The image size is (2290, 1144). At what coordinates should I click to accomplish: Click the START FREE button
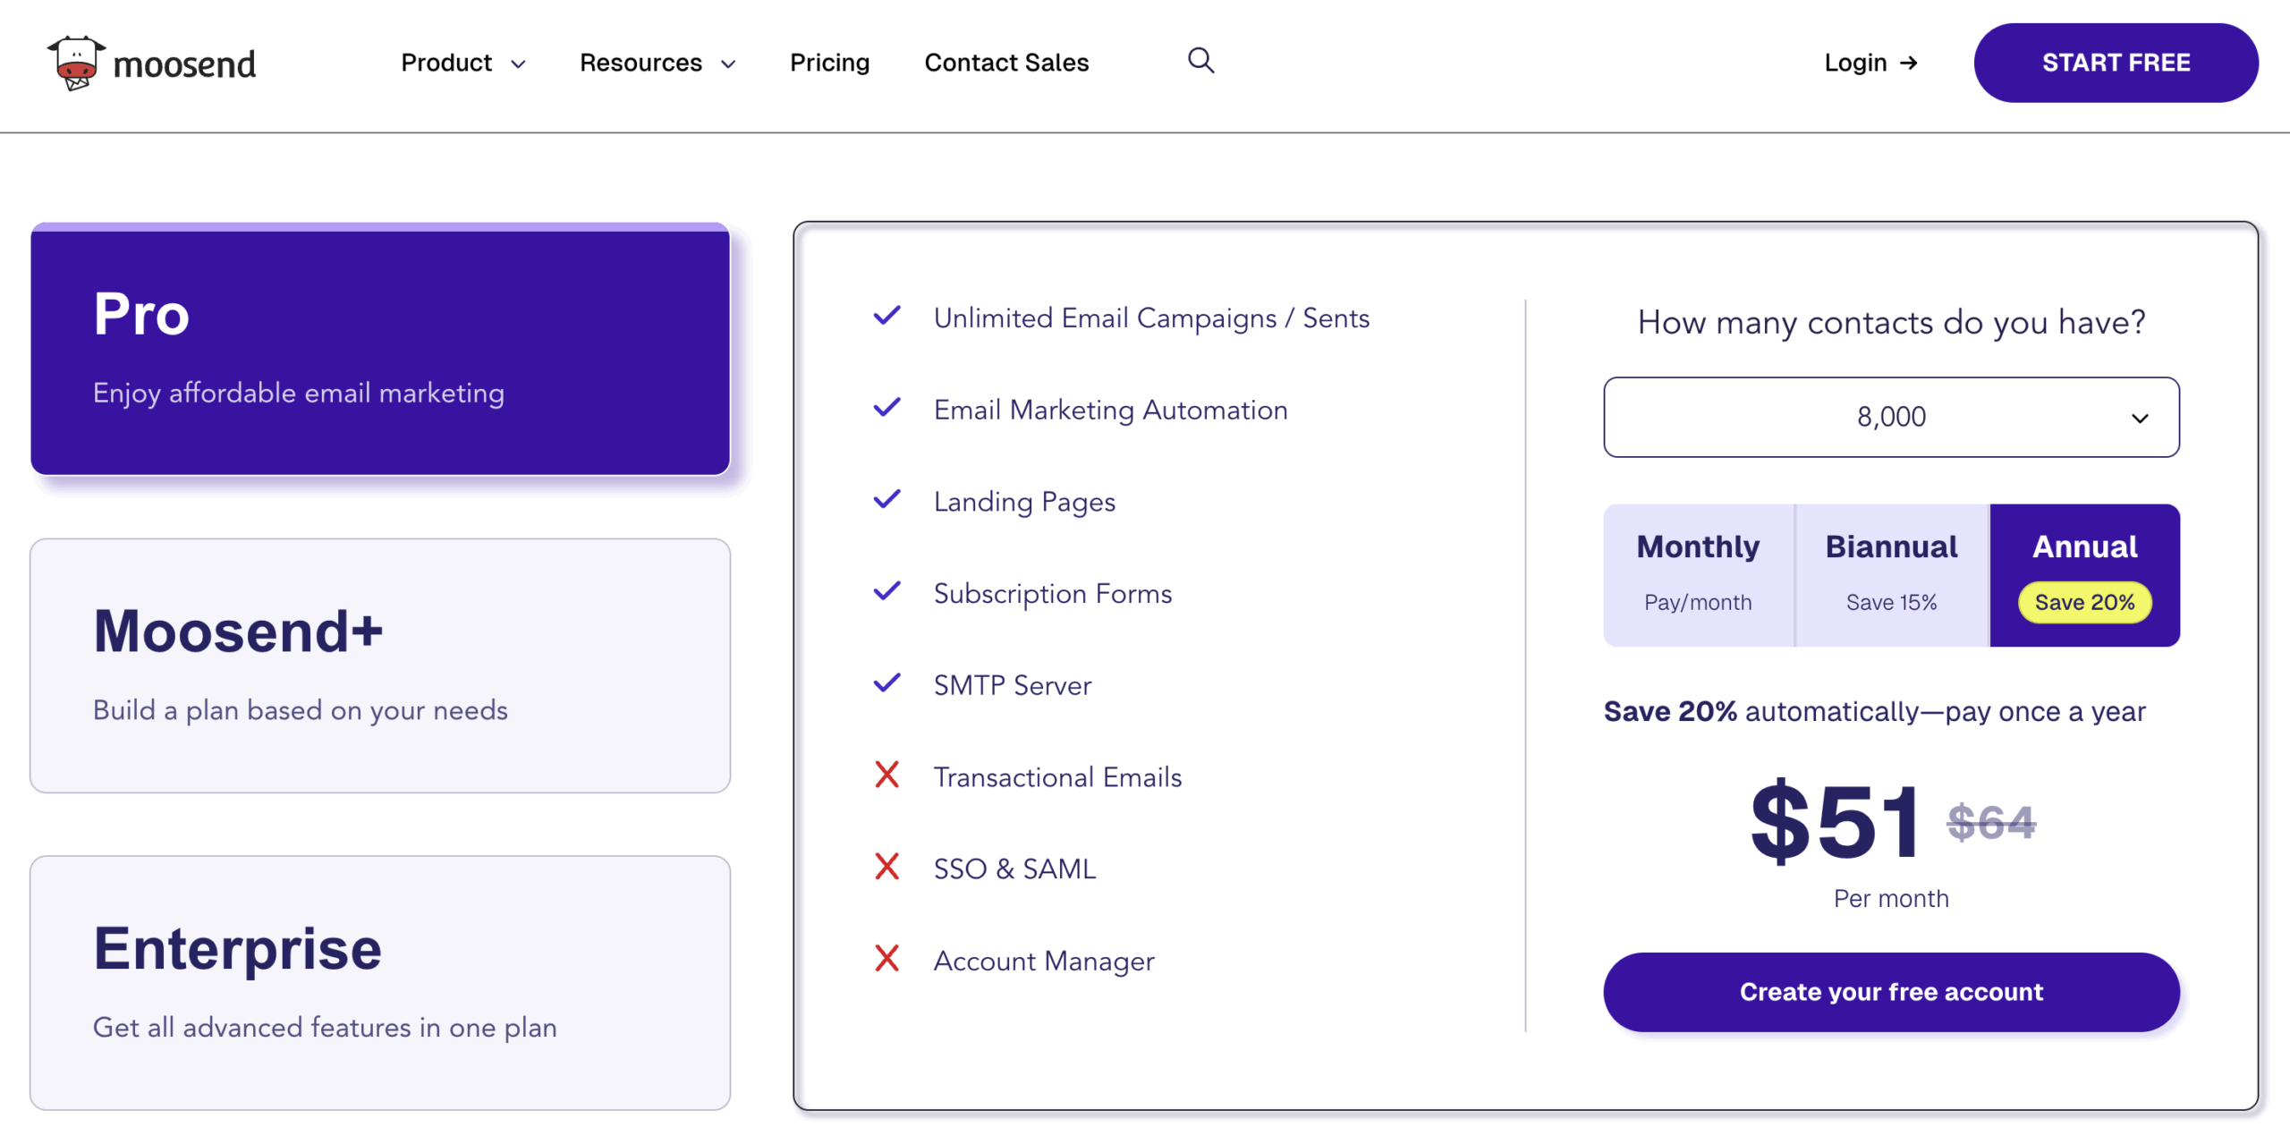pyautogui.click(x=2116, y=63)
